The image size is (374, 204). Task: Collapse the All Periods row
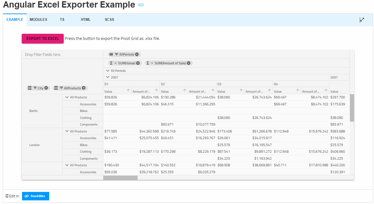coord(108,70)
